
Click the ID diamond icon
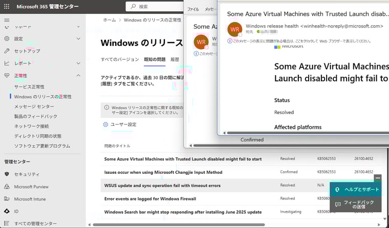[7, 211]
